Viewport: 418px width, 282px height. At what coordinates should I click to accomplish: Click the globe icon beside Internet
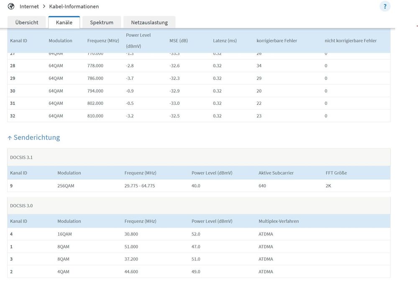tap(11, 6)
